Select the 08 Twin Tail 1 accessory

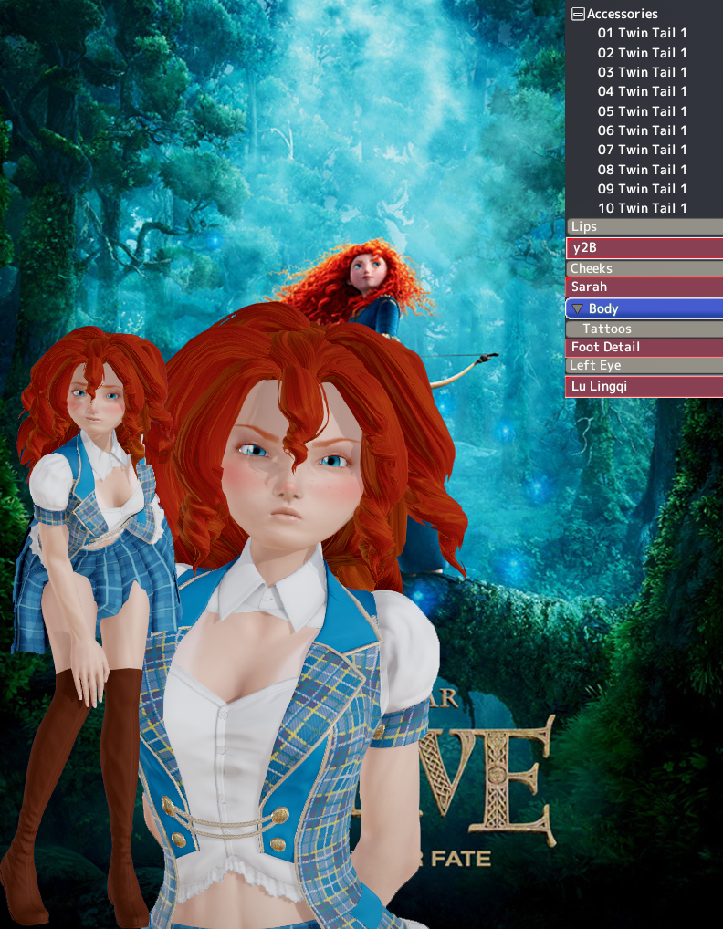pyautogui.click(x=642, y=170)
